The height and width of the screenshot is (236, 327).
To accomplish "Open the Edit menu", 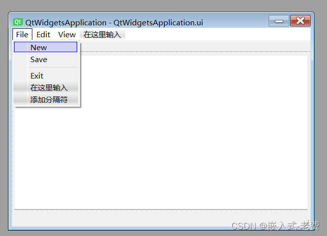I will coord(43,35).
